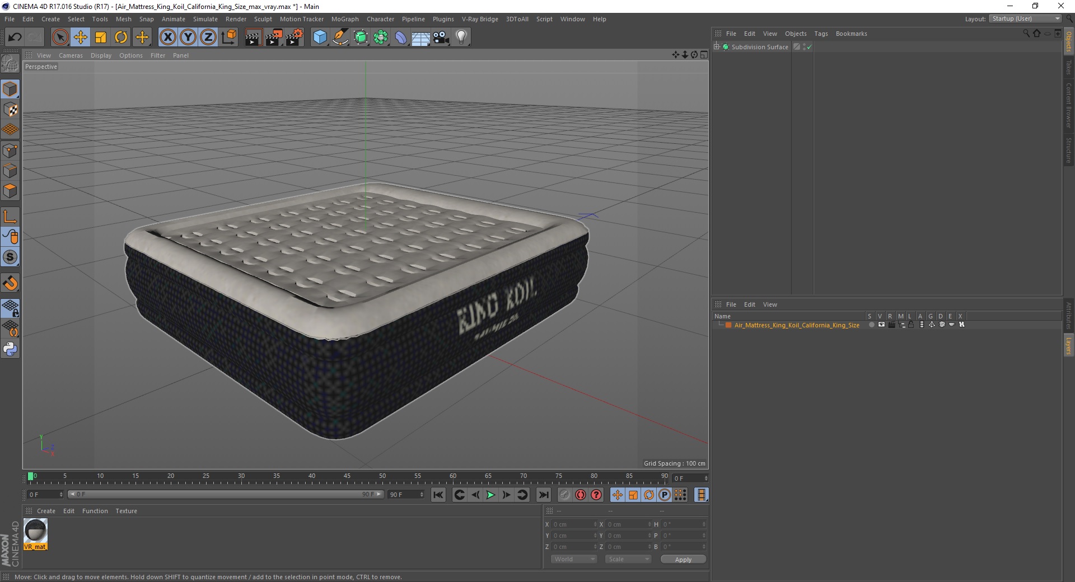Open Object Manager Tags menu
The image size is (1075, 582).
(x=821, y=34)
